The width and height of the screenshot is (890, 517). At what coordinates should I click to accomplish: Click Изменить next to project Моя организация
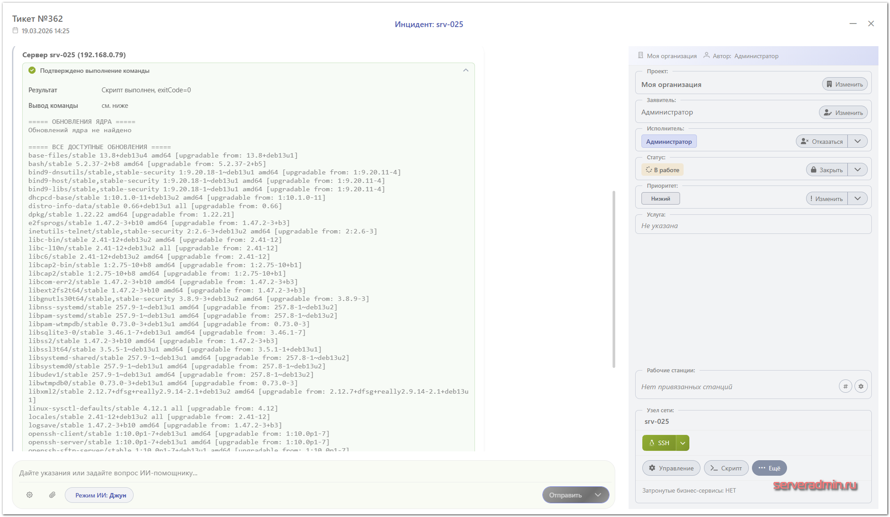844,84
